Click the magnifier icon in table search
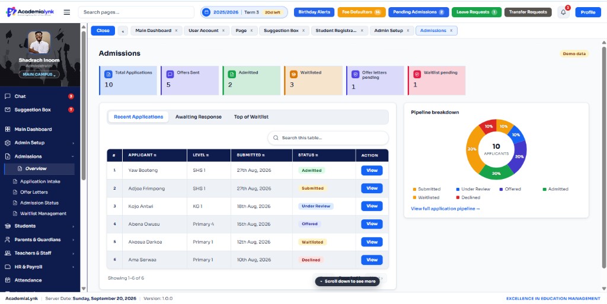This screenshot has height=304, width=607. 276,137
